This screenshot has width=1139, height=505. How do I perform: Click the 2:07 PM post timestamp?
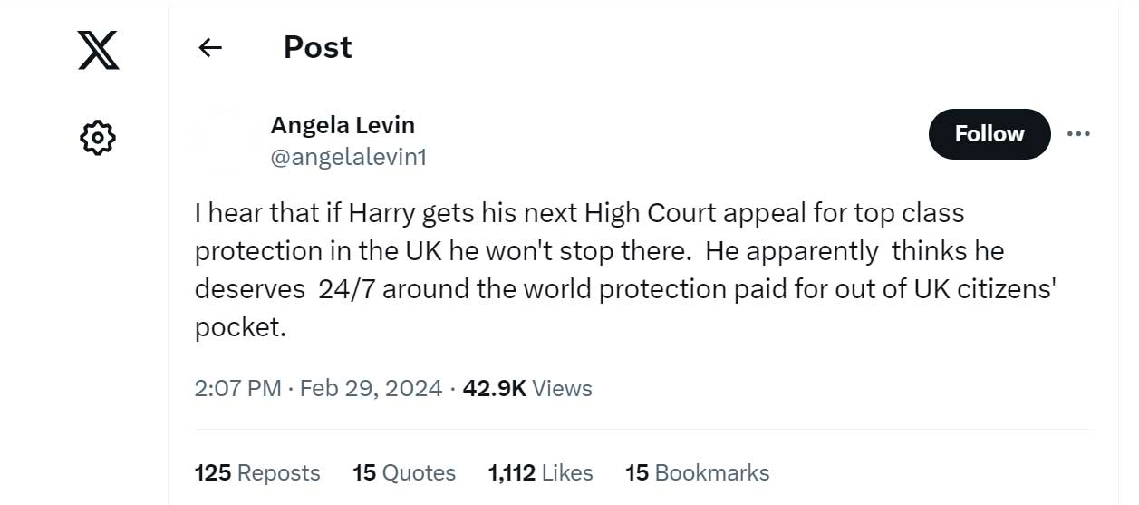(237, 388)
